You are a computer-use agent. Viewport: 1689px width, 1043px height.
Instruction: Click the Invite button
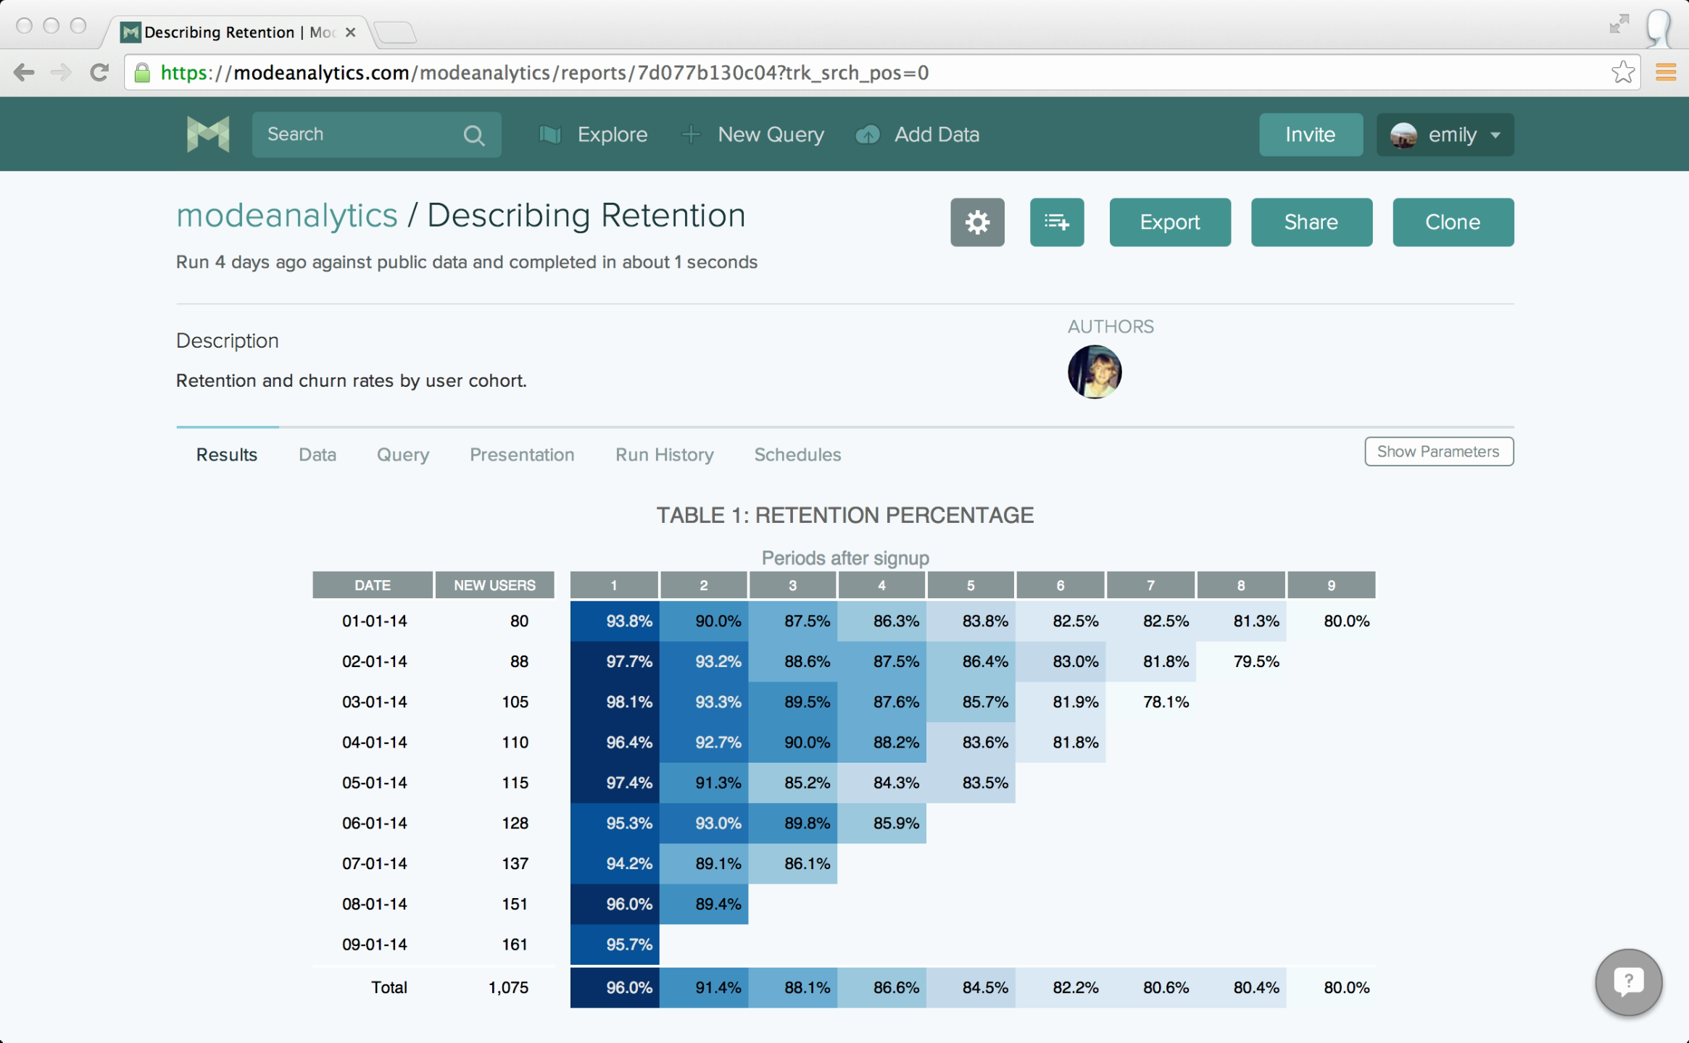[x=1311, y=135]
